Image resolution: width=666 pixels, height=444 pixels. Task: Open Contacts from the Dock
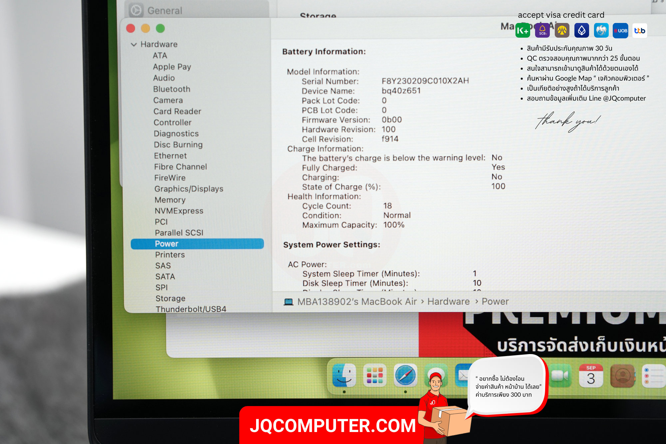[622, 376]
